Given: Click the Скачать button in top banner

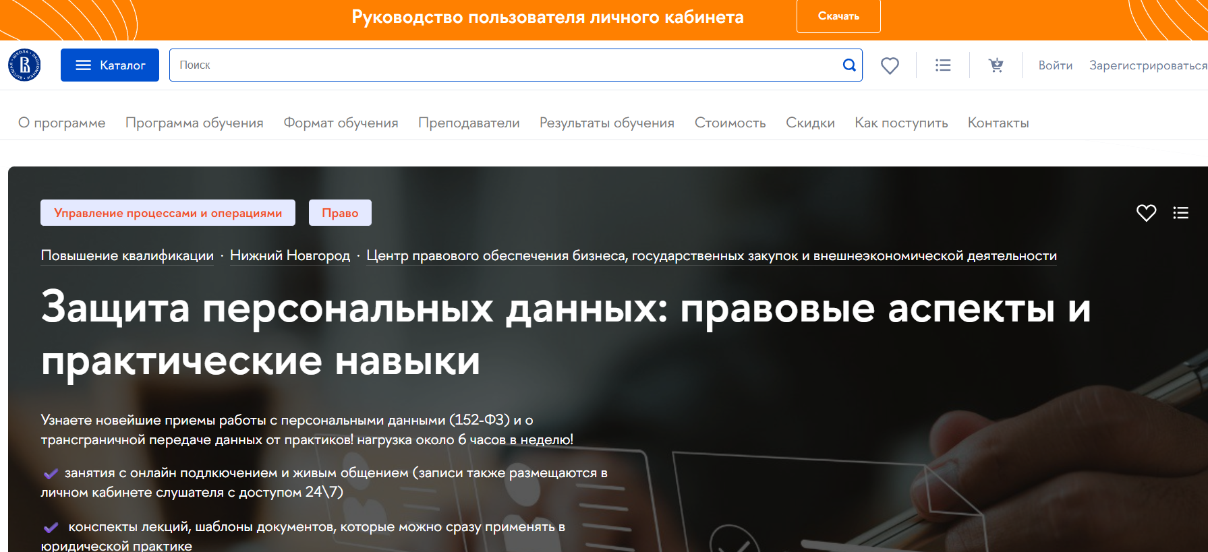Looking at the screenshot, I should point(838,16).
